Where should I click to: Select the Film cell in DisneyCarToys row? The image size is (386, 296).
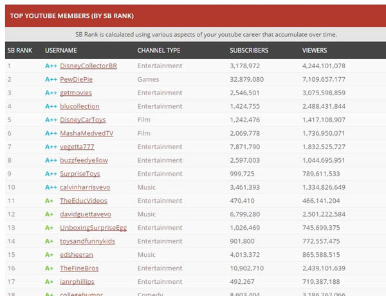pos(143,120)
